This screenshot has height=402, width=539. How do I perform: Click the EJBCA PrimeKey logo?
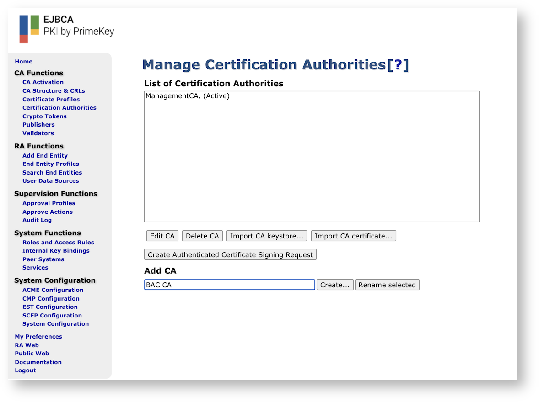pos(66,29)
